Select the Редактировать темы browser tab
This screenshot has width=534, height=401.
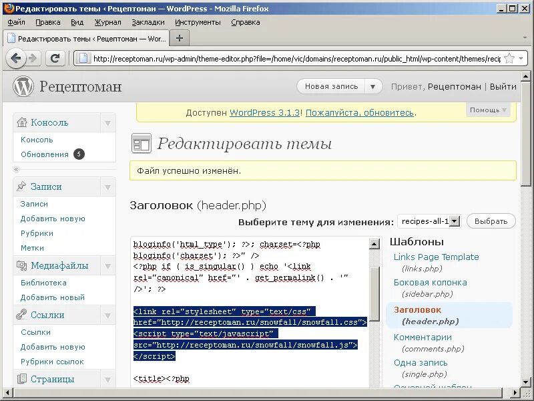click(x=86, y=38)
